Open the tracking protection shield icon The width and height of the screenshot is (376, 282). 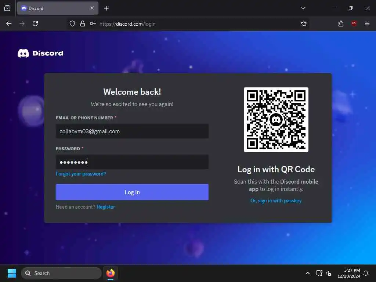tap(72, 23)
